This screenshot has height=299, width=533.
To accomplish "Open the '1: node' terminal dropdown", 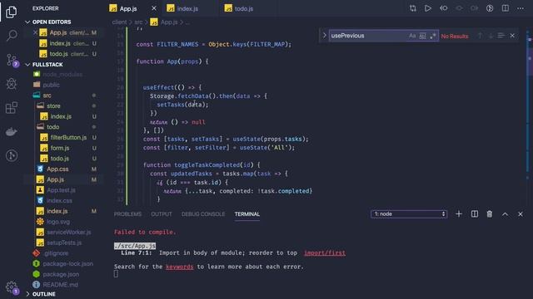I will [409, 214].
